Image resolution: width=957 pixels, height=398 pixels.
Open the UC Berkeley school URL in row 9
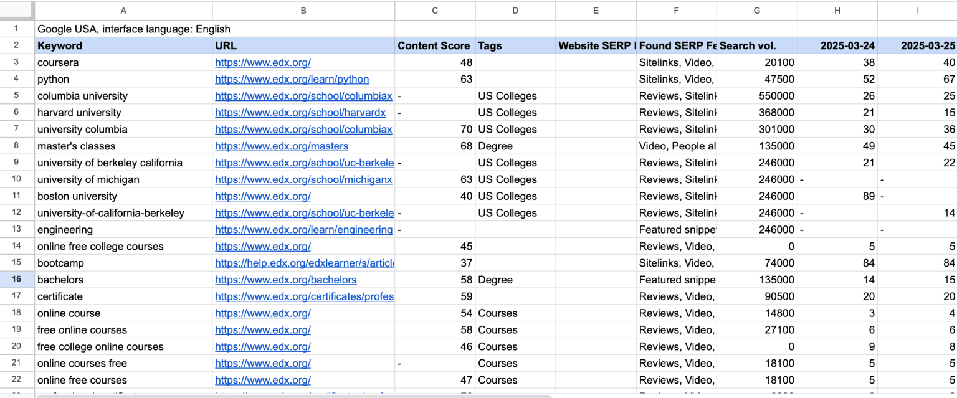(304, 163)
